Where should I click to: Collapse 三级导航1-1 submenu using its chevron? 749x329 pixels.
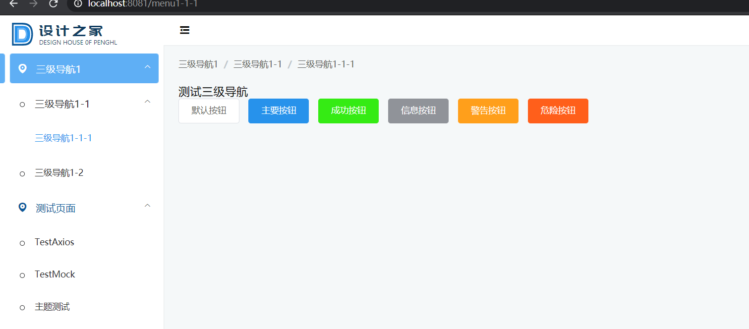click(x=147, y=102)
